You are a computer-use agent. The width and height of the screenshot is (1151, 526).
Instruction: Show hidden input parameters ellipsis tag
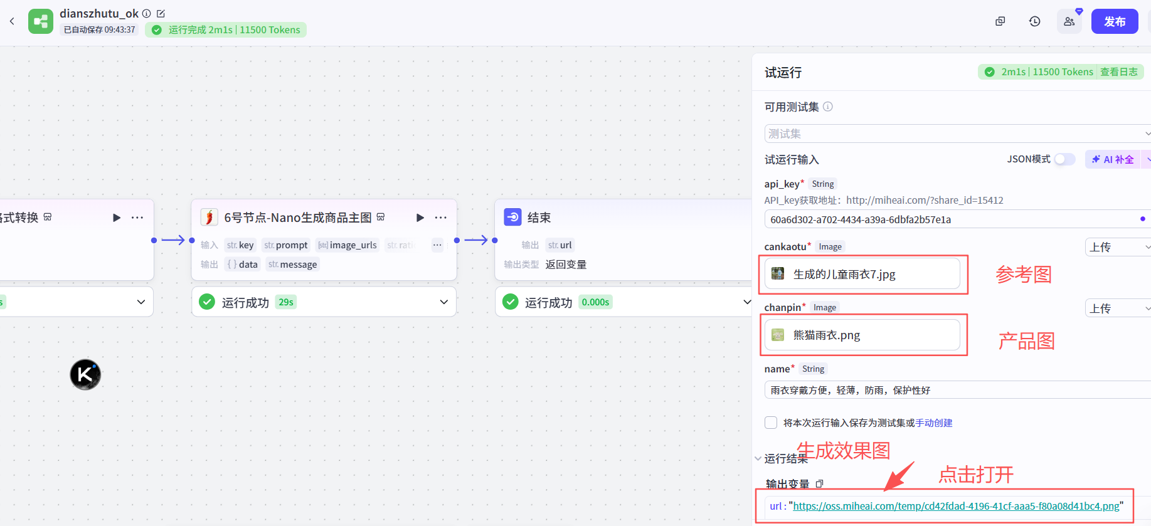[437, 245]
